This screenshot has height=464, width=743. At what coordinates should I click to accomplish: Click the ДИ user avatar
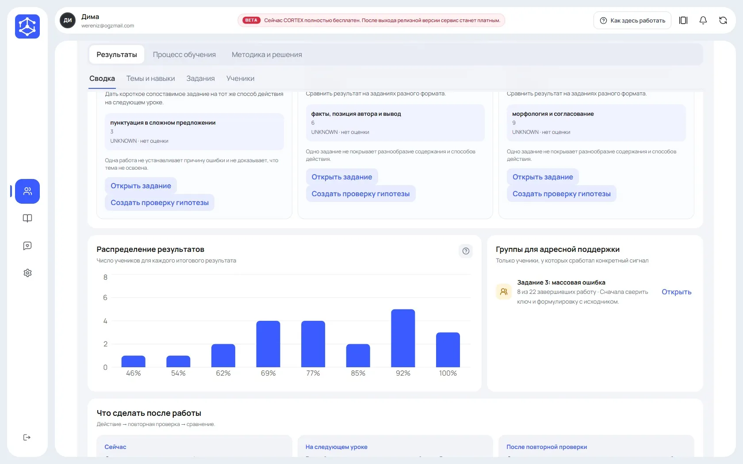68,20
